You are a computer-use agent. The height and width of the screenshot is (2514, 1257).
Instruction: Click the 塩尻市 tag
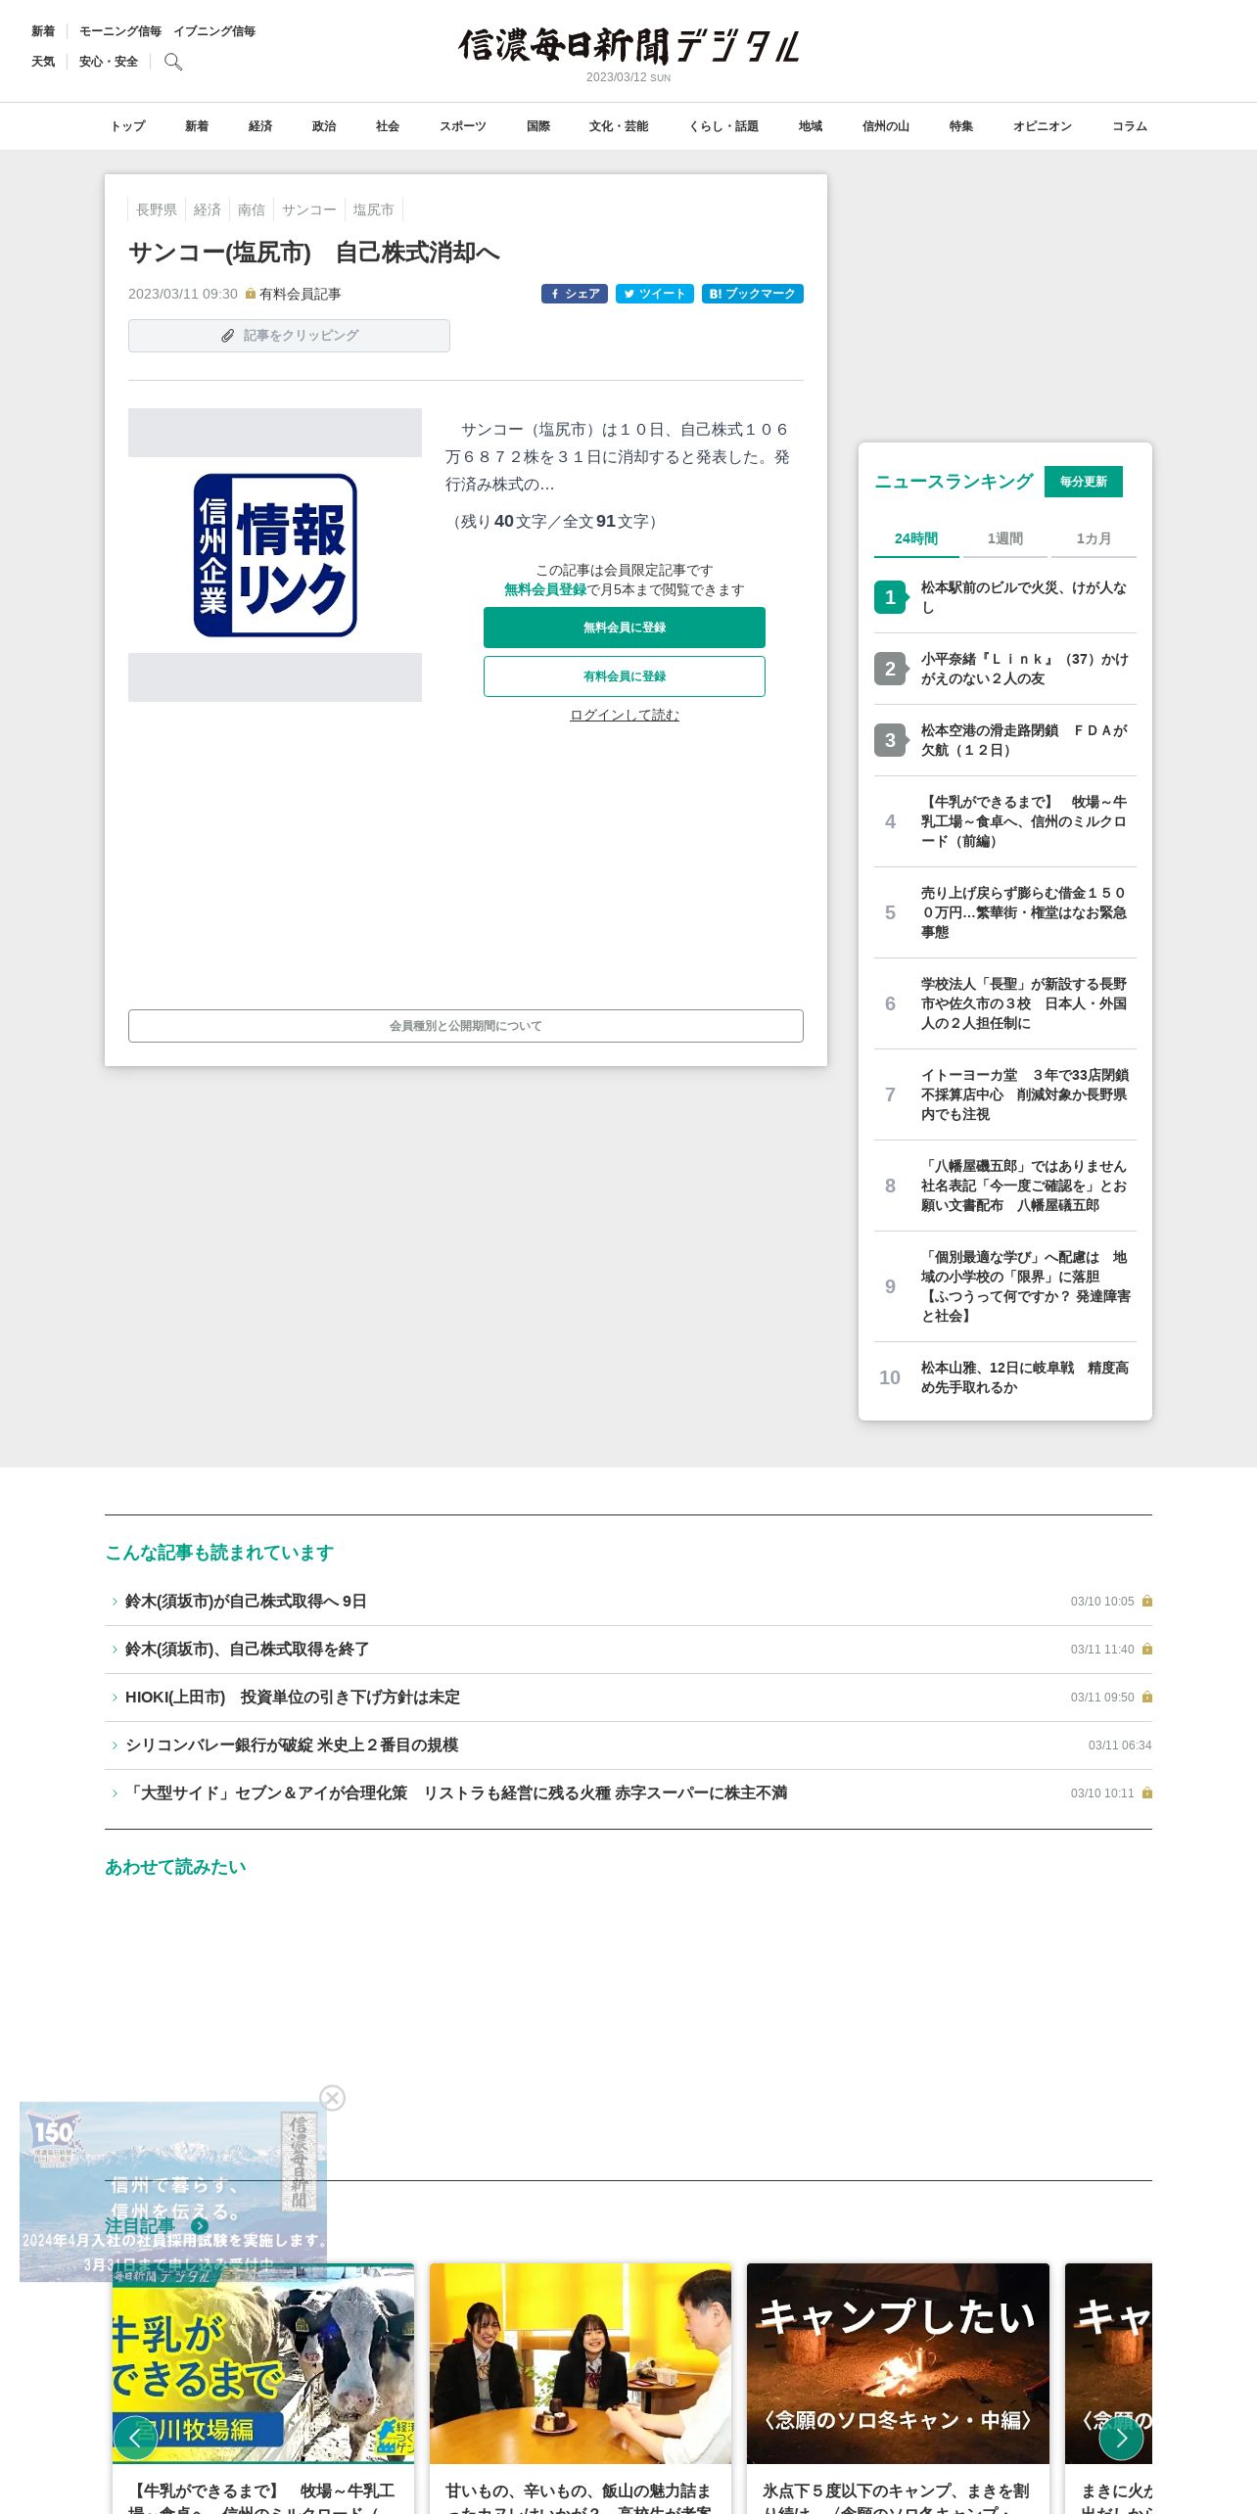click(374, 209)
